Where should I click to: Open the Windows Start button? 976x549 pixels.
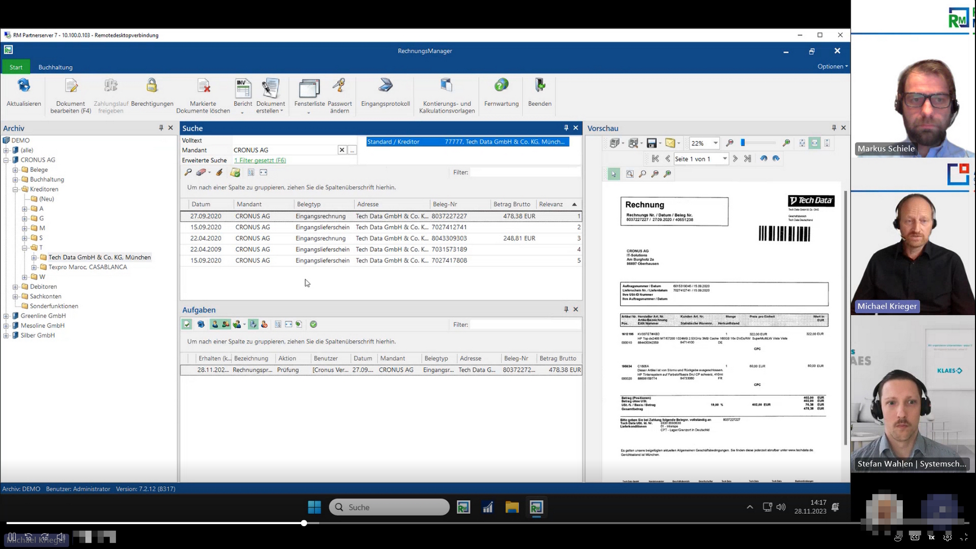pos(314,507)
